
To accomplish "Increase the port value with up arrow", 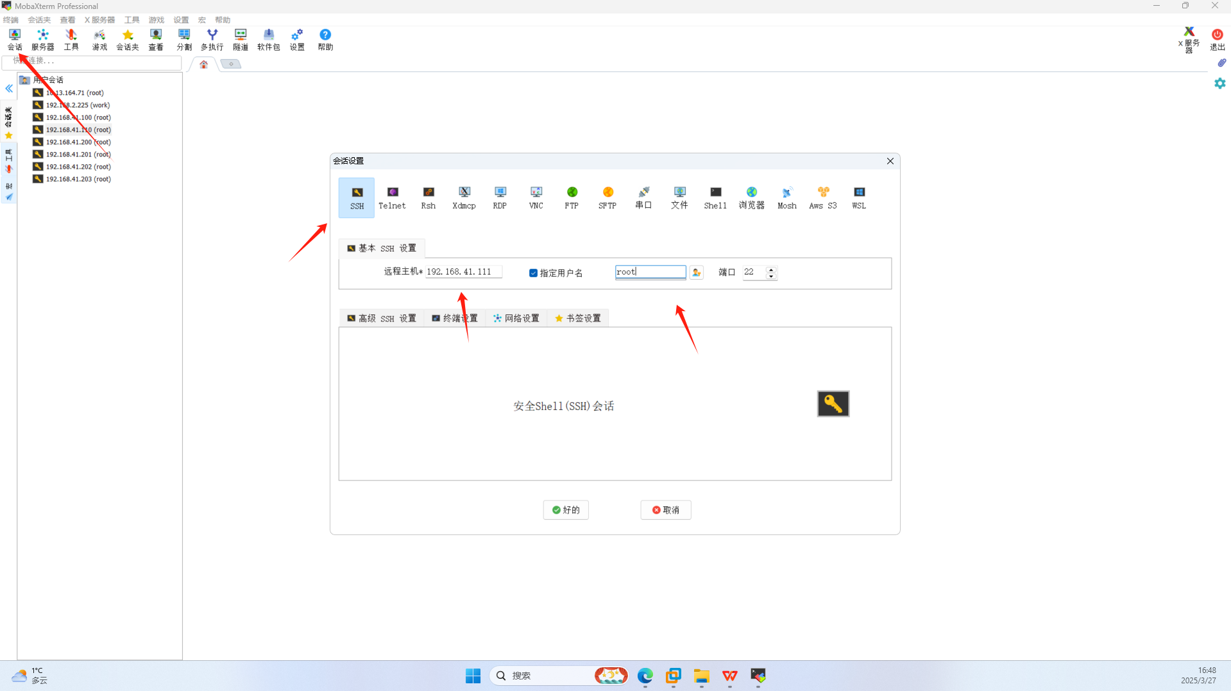I will pyautogui.click(x=771, y=269).
